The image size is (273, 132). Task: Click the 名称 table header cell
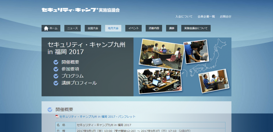point(66,125)
